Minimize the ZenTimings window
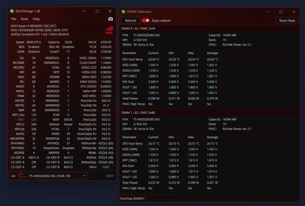Image resolution: width=305 pixels, height=206 pixels. click(x=84, y=11)
